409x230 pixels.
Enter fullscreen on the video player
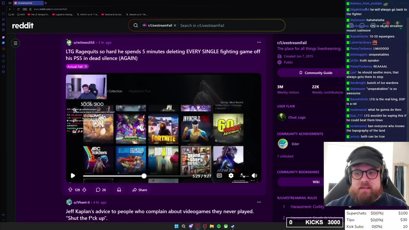click(243, 176)
